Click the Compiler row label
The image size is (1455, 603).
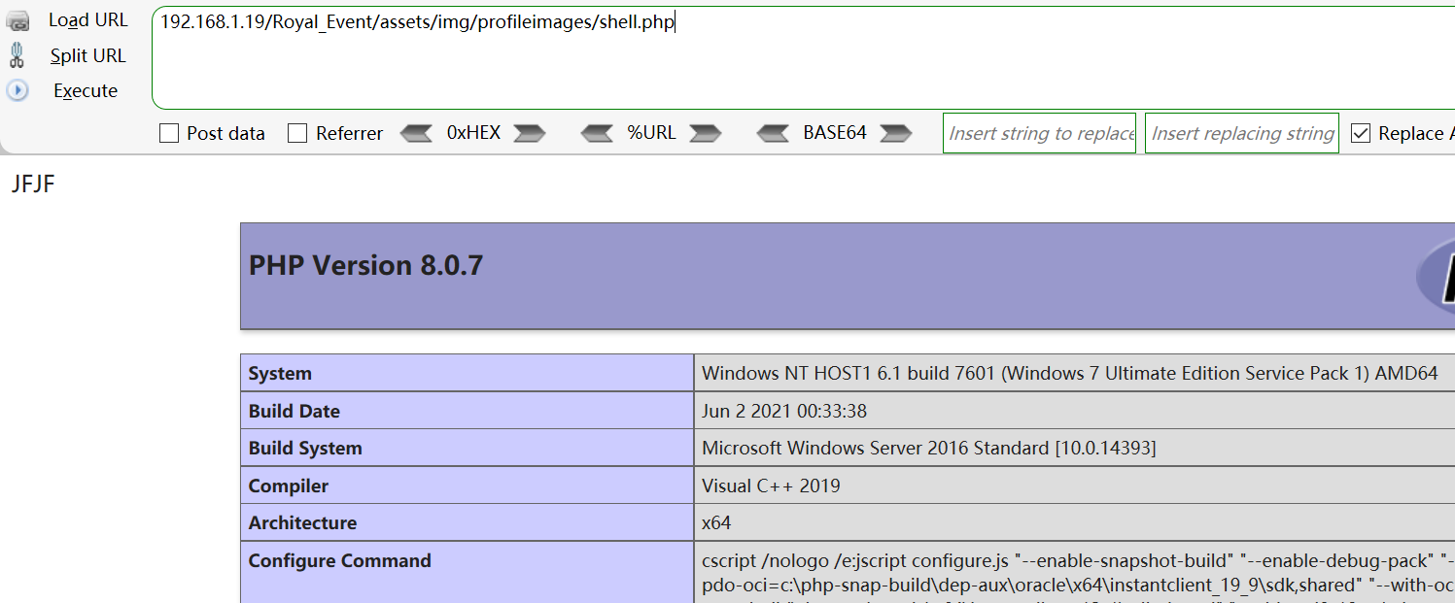pos(289,486)
